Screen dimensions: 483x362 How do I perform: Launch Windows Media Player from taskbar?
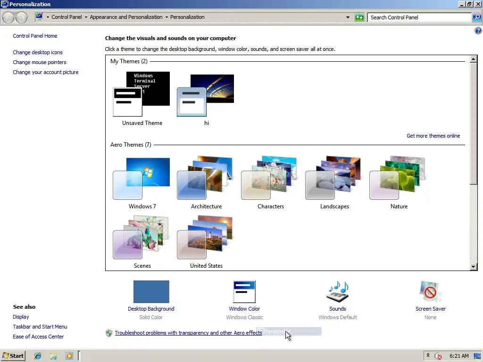(69, 356)
